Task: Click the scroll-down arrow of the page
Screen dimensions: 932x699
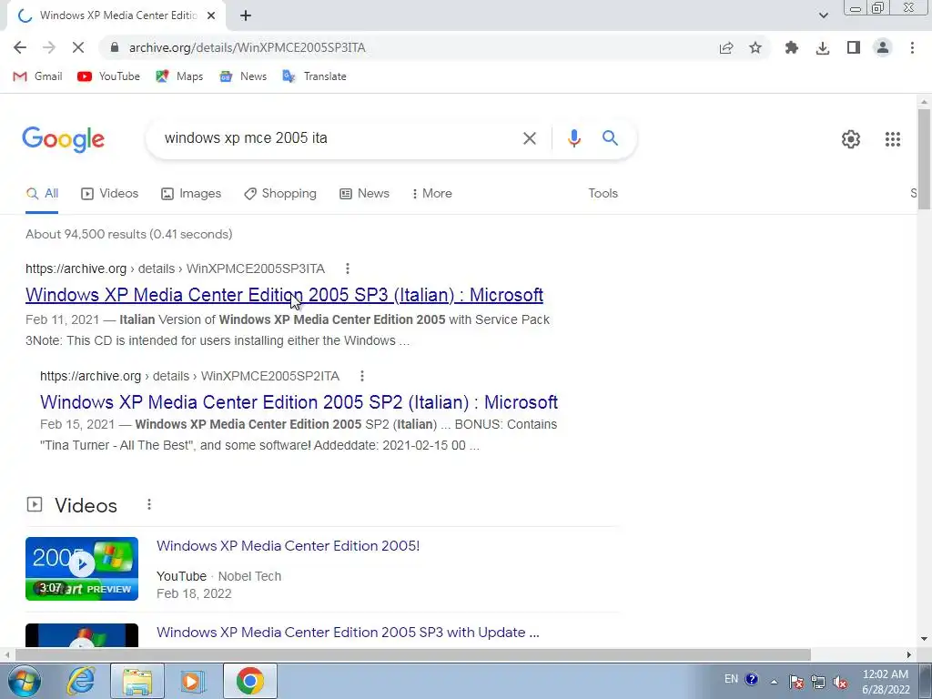Action: (x=924, y=640)
